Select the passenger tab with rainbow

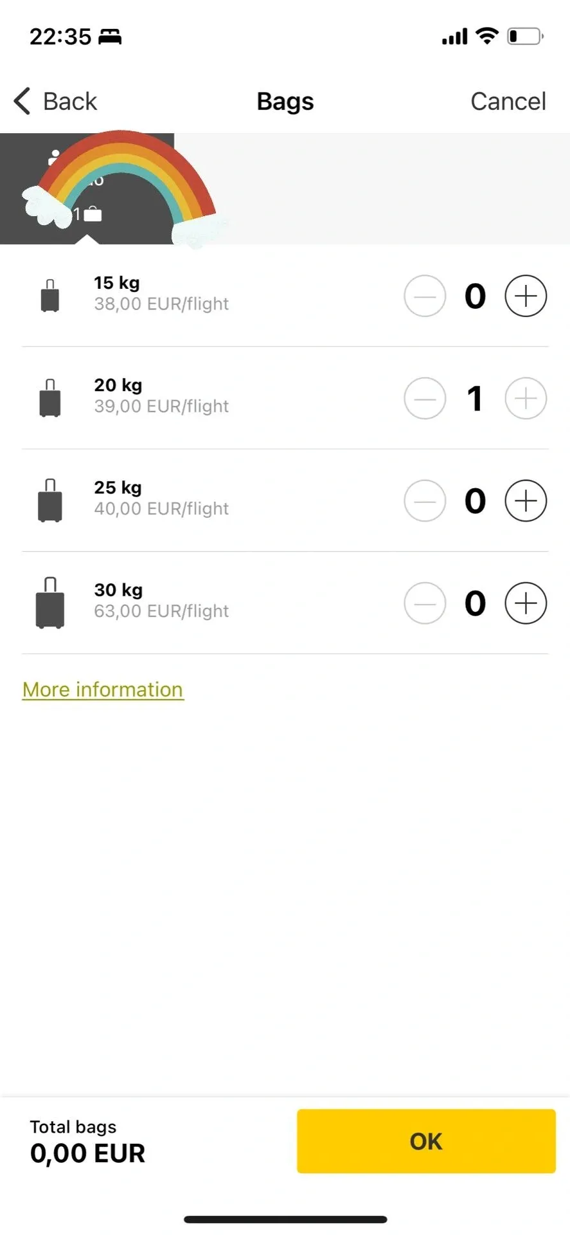click(87, 188)
